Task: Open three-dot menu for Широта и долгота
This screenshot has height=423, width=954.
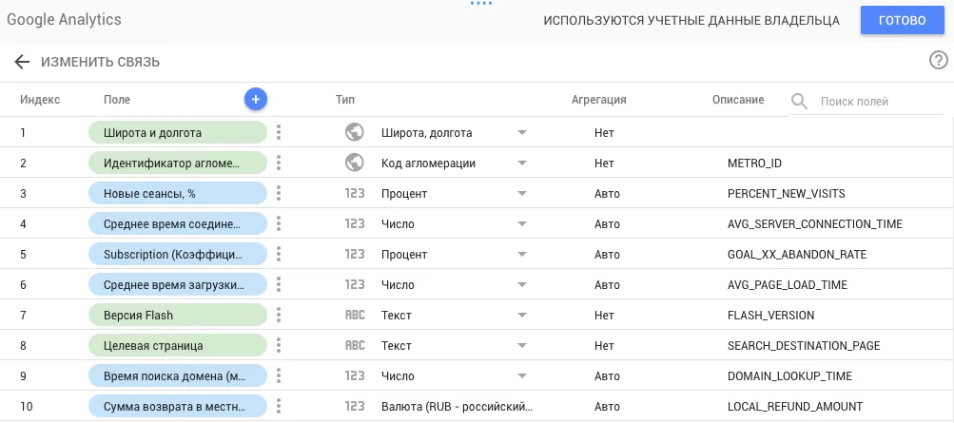Action: tap(279, 132)
